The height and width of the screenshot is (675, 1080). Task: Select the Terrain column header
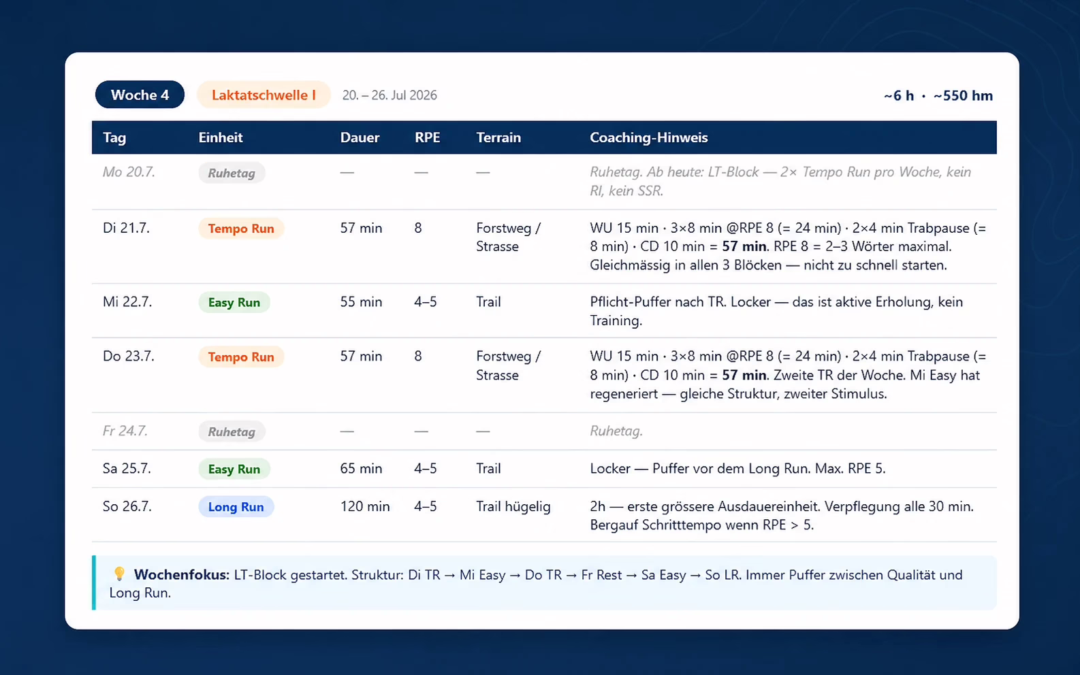coord(498,137)
